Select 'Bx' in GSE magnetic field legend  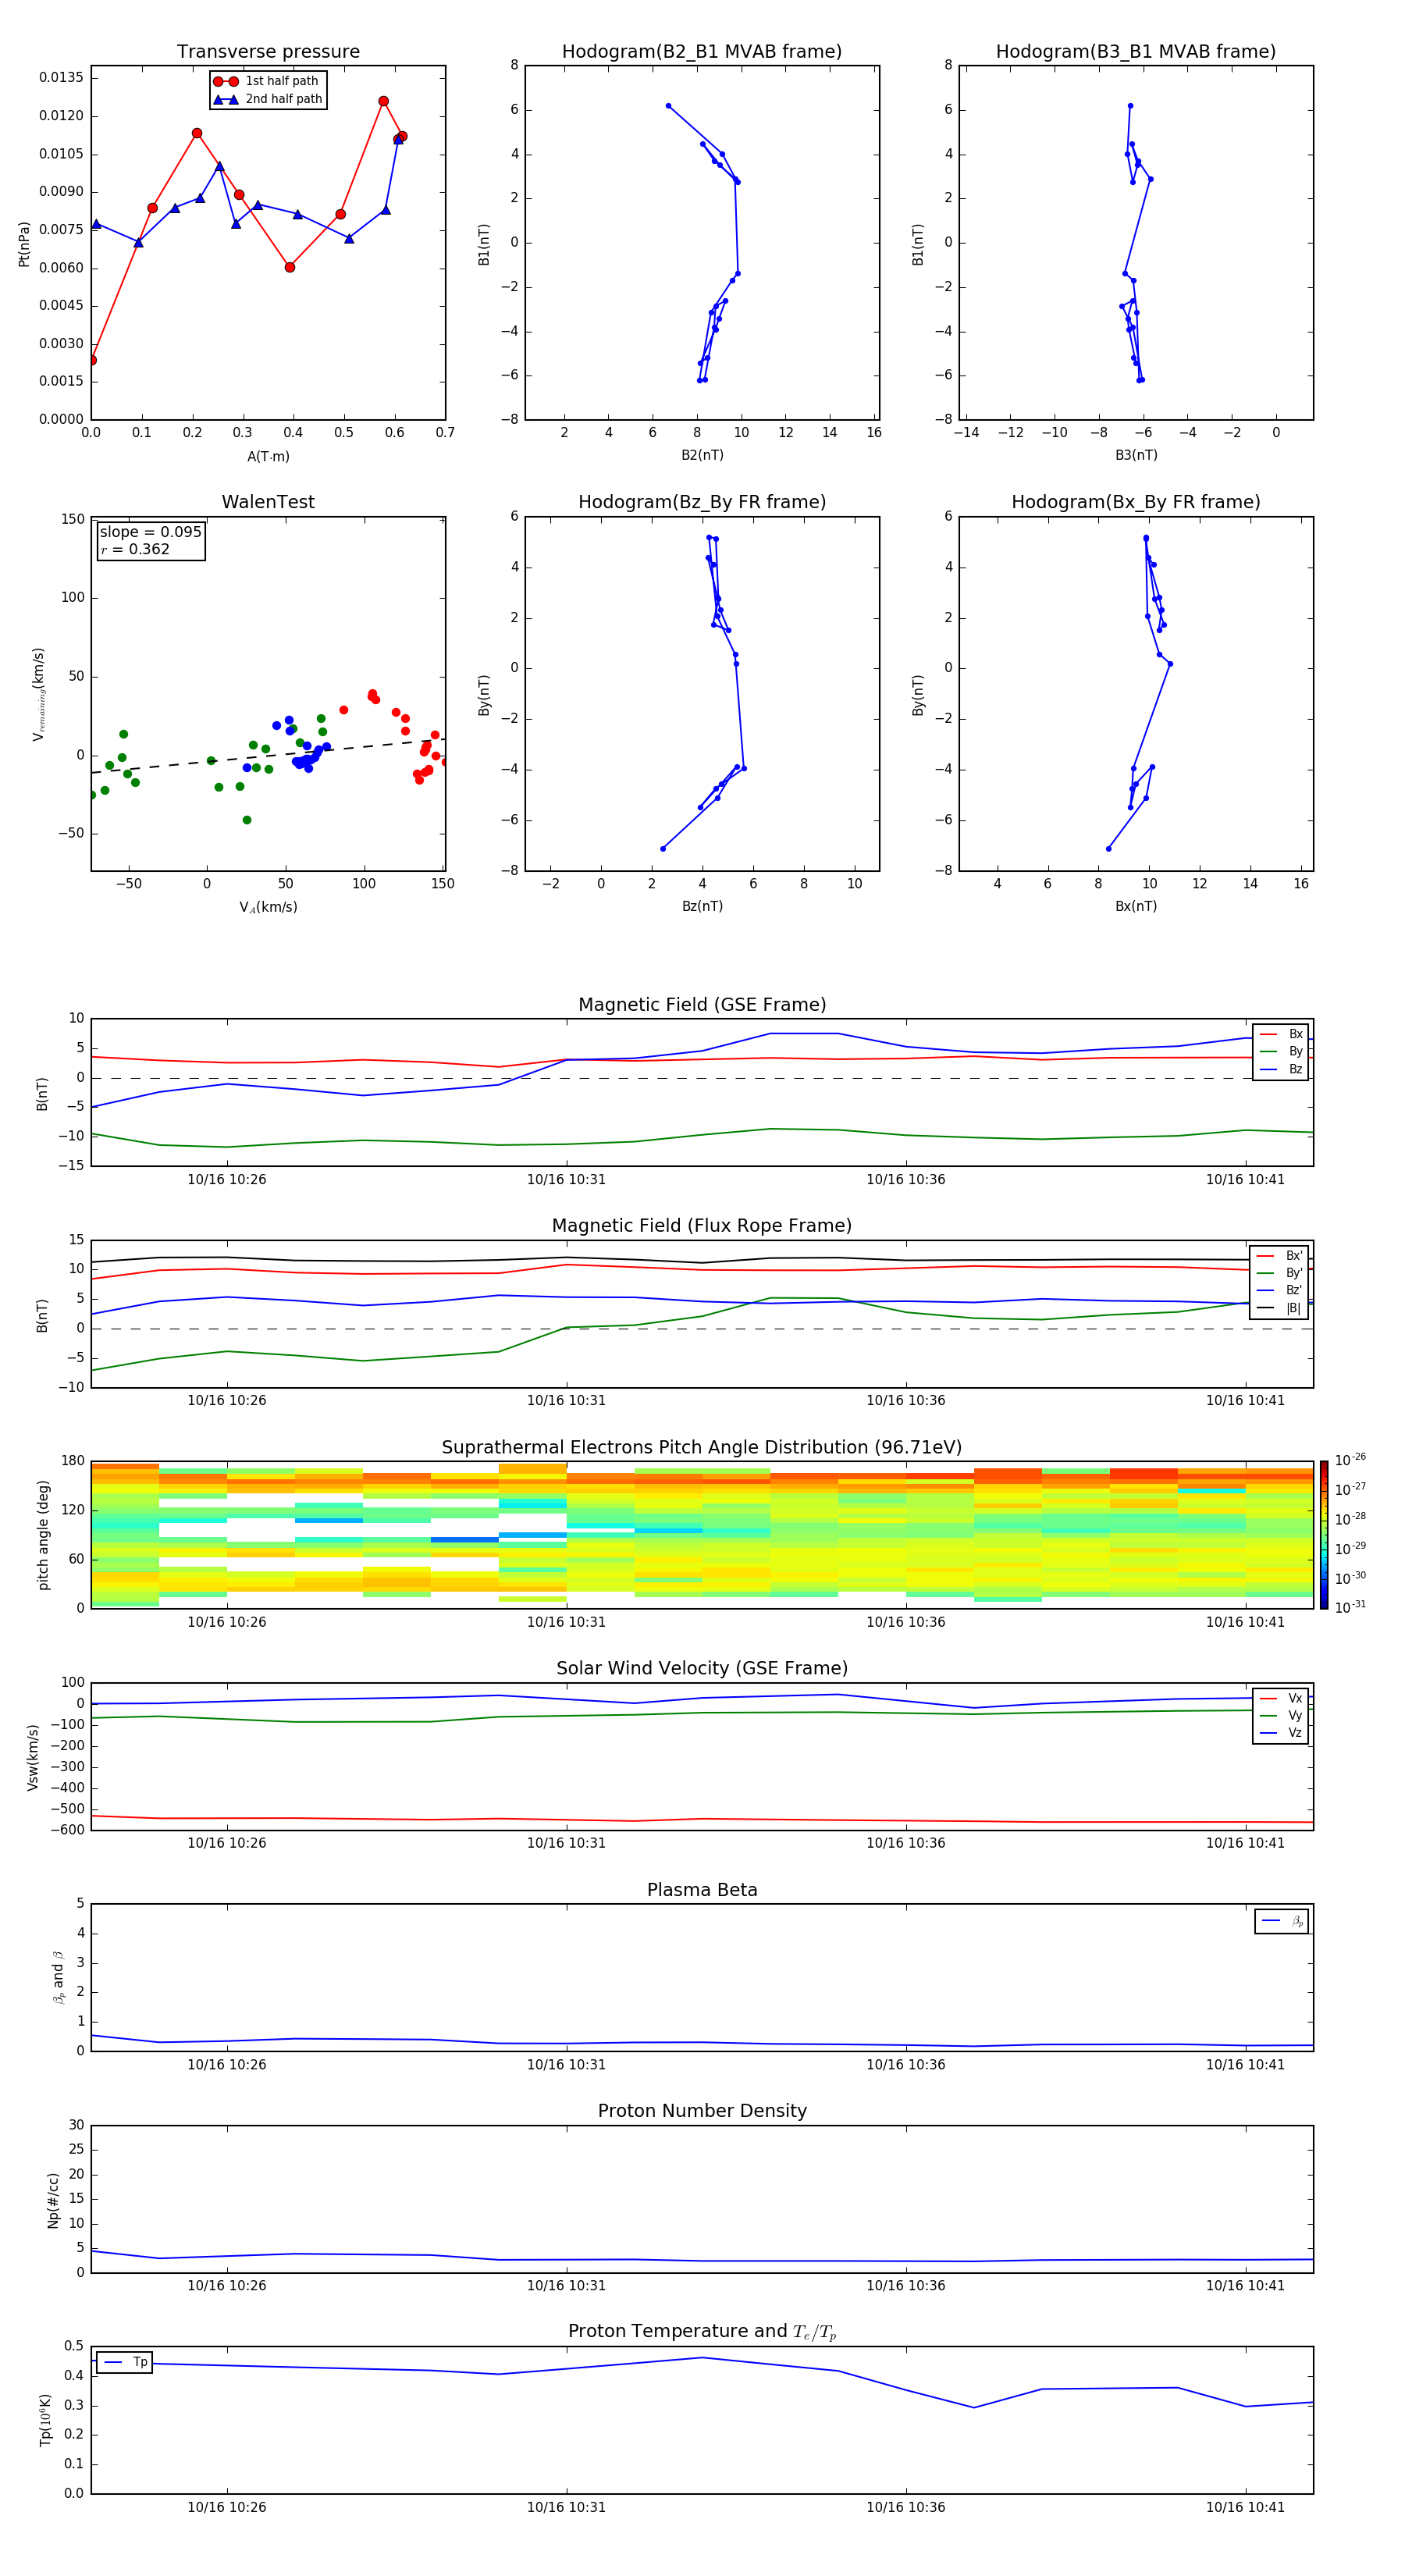1281,1034
